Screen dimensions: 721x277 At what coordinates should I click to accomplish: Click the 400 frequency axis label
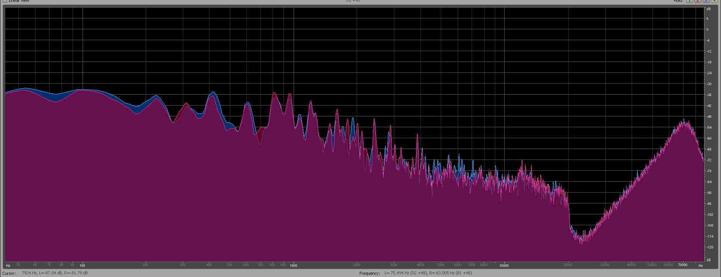coord(209,265)
